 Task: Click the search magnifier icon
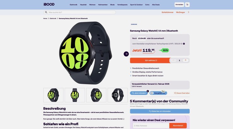(46, 12)
